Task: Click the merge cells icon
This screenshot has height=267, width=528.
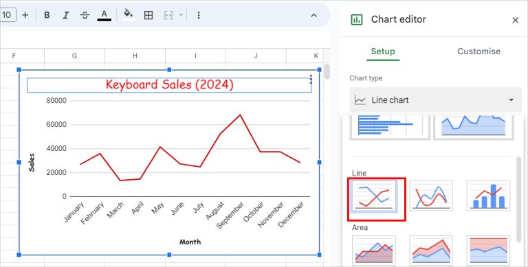Action: coord(168,15)
